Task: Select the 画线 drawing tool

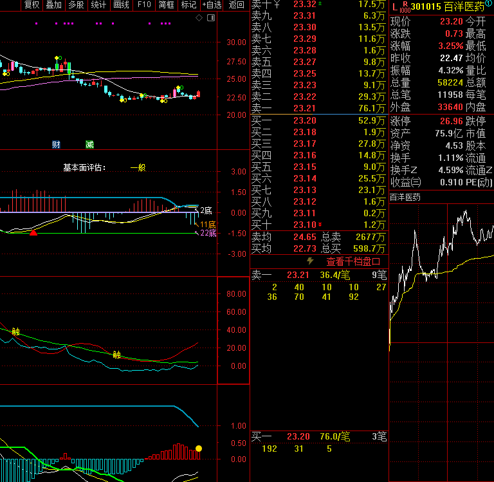Action: (121, 5)
